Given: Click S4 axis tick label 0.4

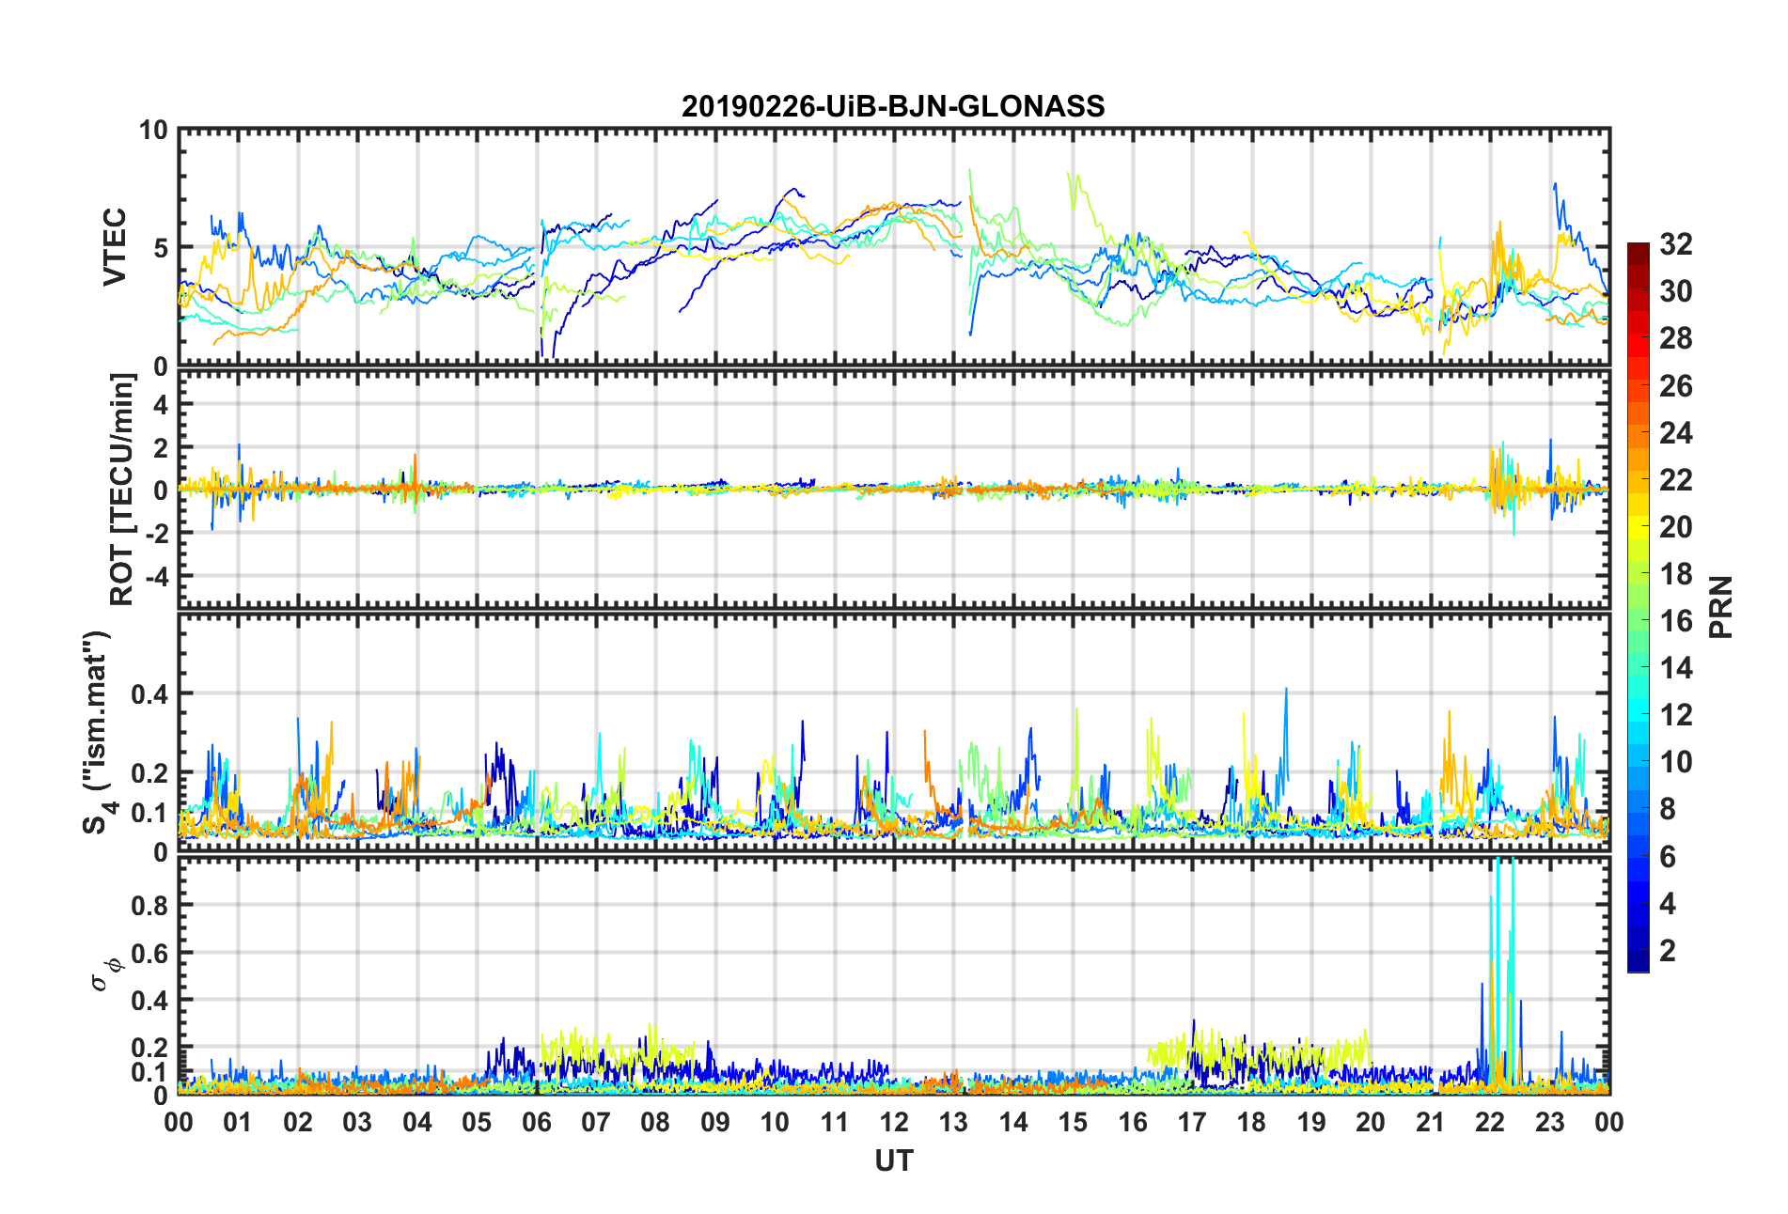Looking at the screenshot, I should [149, 694].
